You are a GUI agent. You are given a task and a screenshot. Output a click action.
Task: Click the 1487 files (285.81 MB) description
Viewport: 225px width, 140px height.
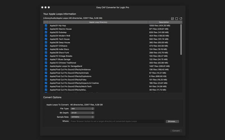tap(159, 66)
